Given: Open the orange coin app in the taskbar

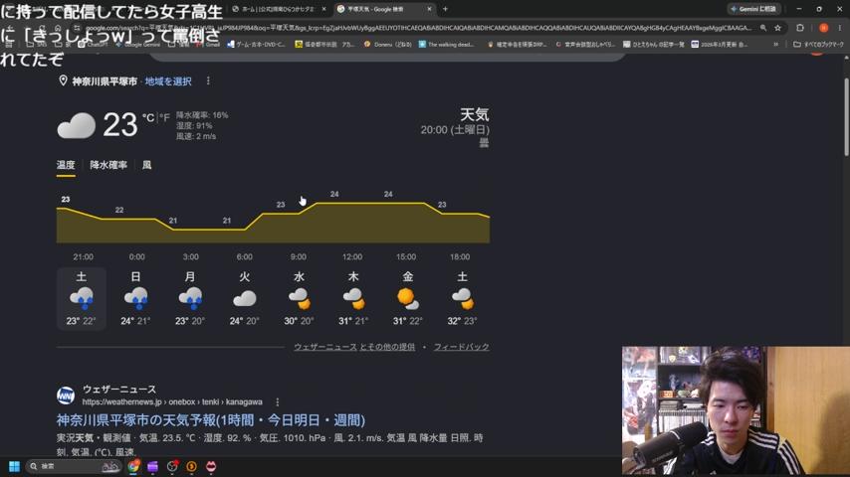Looking at the screenshot, I should 191,466.
